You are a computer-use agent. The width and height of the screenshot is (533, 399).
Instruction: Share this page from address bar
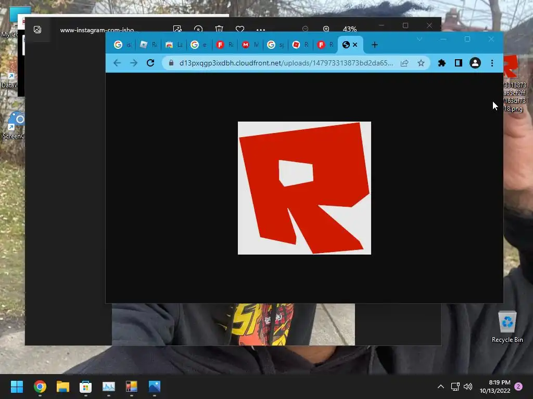pyautogui.click(x=404, y=63)
